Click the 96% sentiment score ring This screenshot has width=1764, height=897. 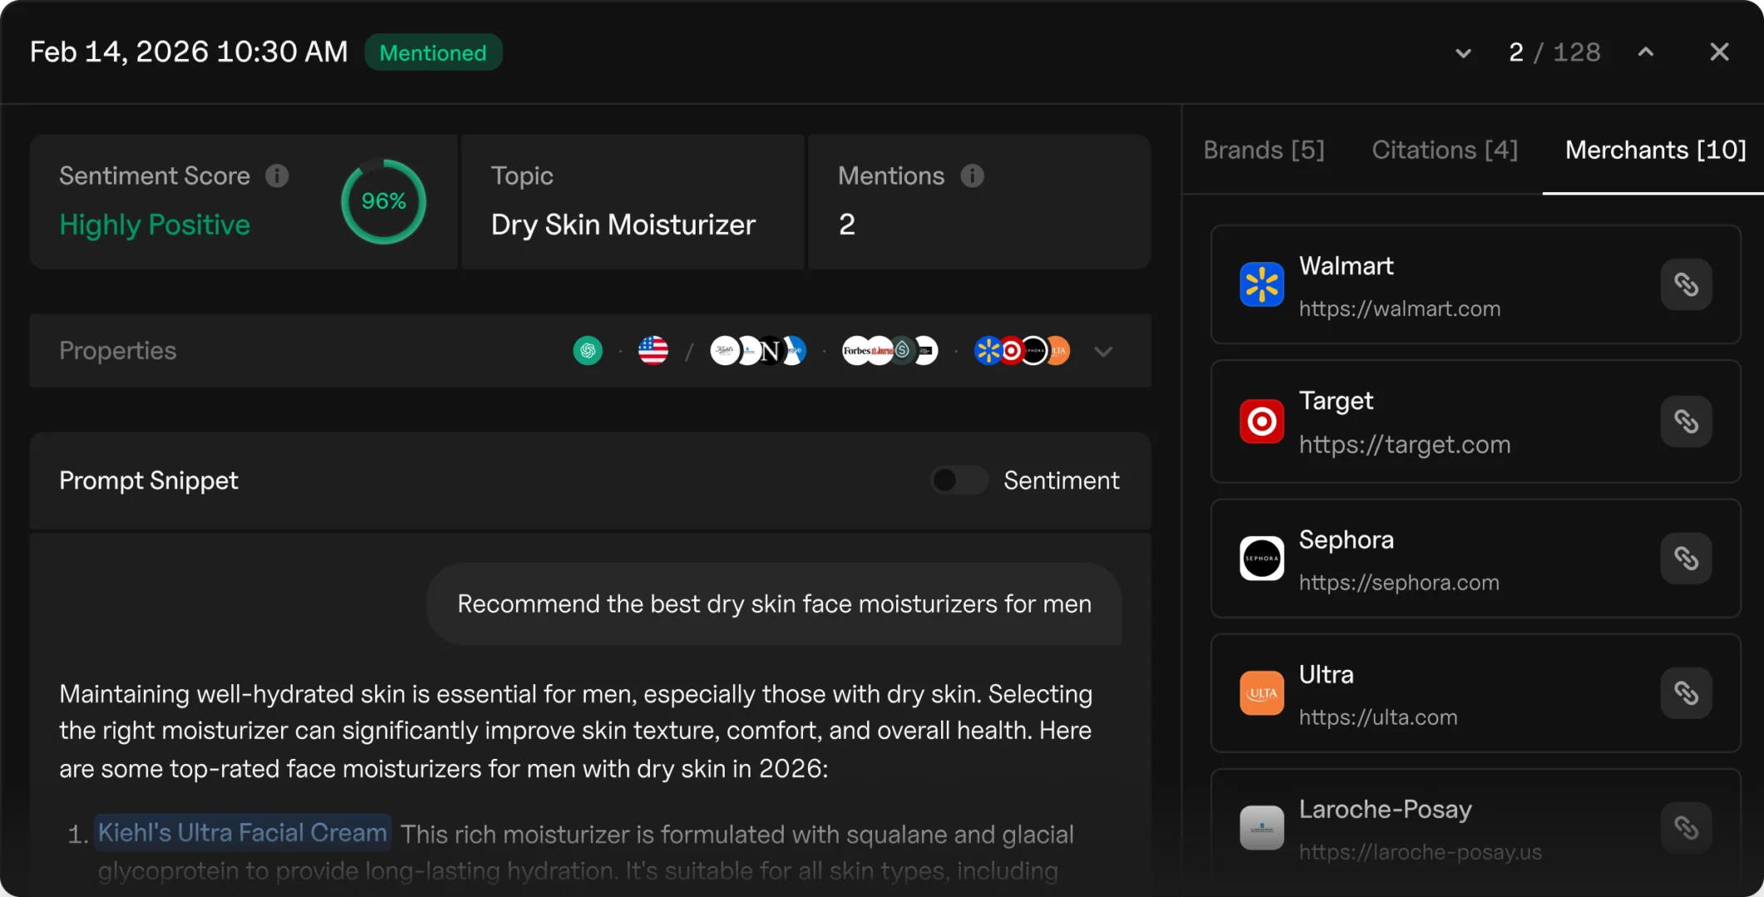pos(384,201)
